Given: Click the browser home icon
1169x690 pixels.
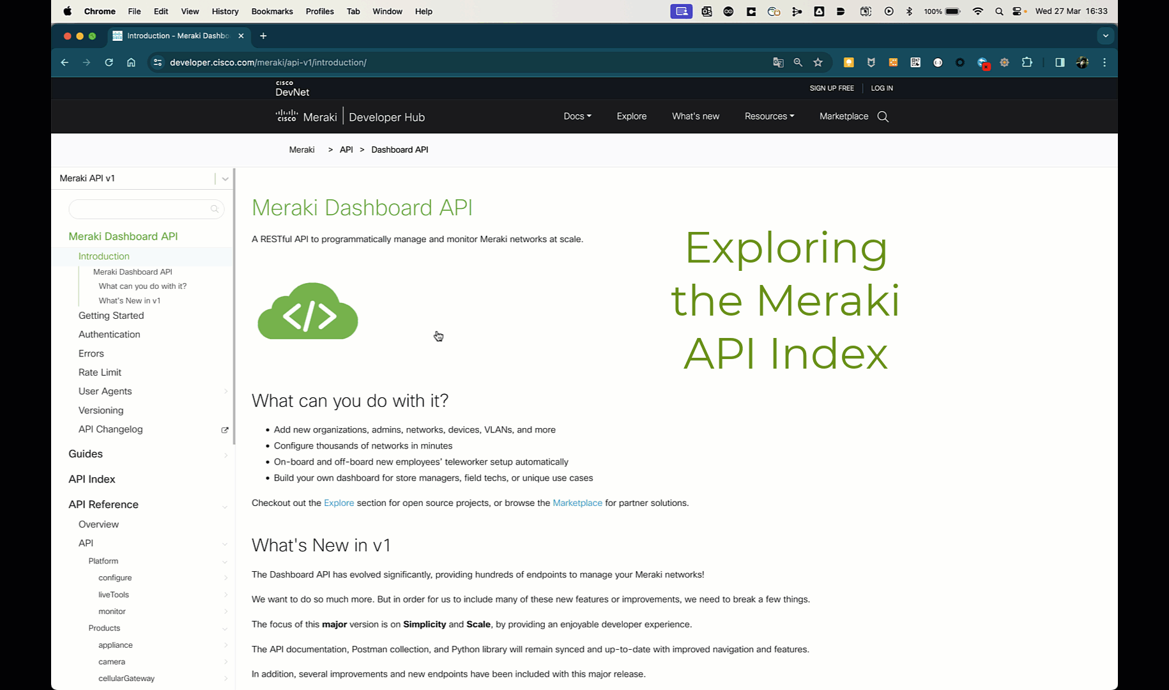Looking at the screenshot, I should [x=132, y=62].
